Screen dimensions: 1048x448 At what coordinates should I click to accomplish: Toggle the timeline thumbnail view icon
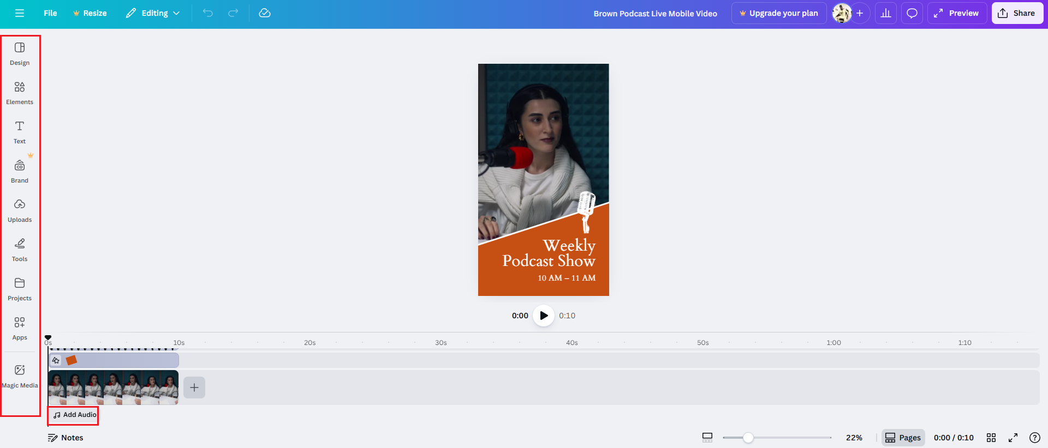[x=707, y=438]
